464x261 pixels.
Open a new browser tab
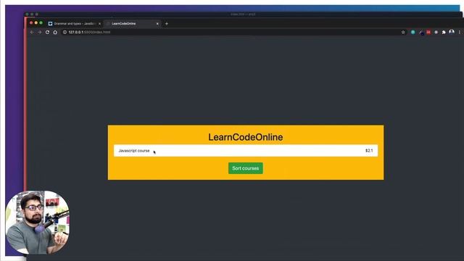(167, 24)
